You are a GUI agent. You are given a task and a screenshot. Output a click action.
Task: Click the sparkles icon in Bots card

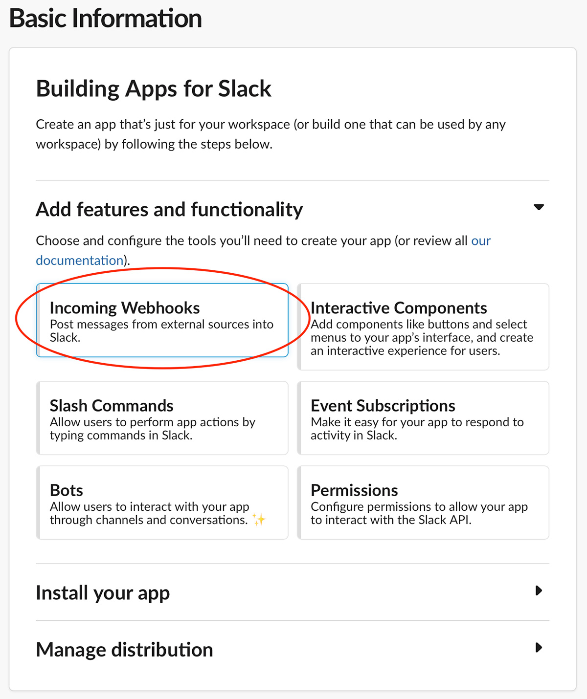pos(259,519)
